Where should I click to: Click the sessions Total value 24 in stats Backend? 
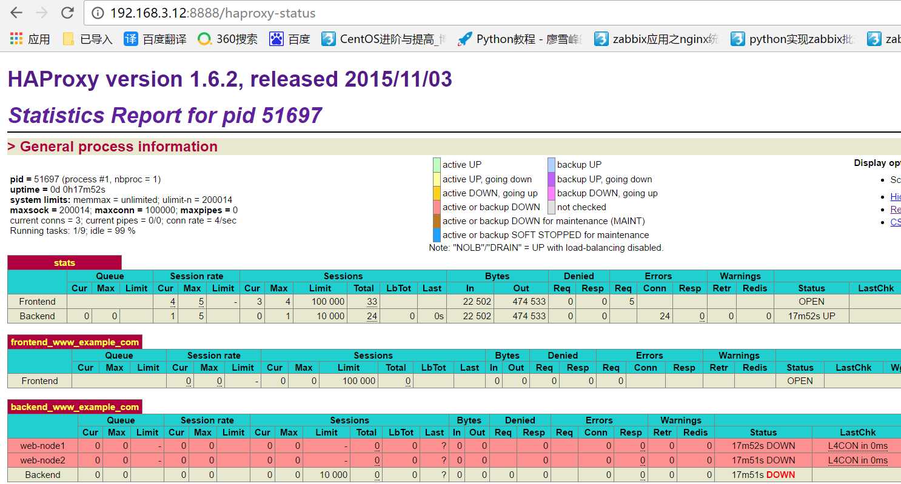pyautogui.click(x=372, y=316)
